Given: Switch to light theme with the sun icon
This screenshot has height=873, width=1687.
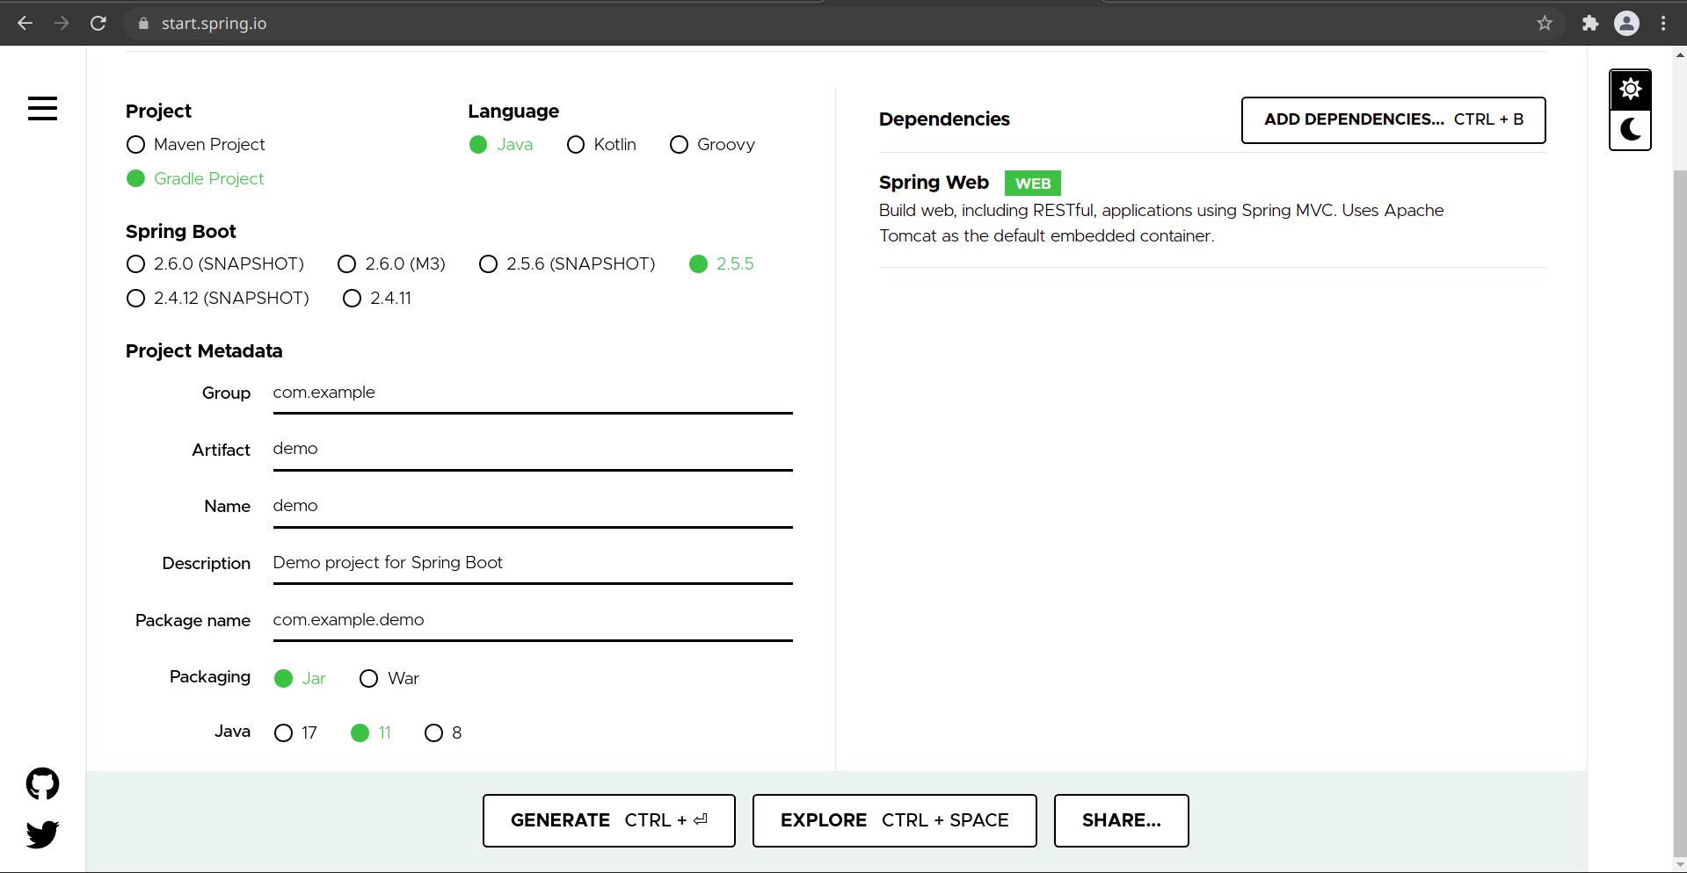Looking at the screenshot, I should click(x=1630, y=88).
